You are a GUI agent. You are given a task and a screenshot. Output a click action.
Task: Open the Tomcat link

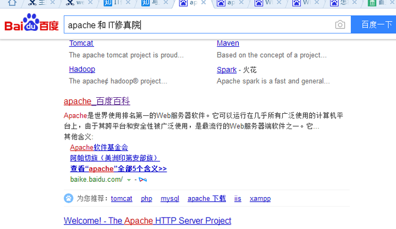coord(81,43)
